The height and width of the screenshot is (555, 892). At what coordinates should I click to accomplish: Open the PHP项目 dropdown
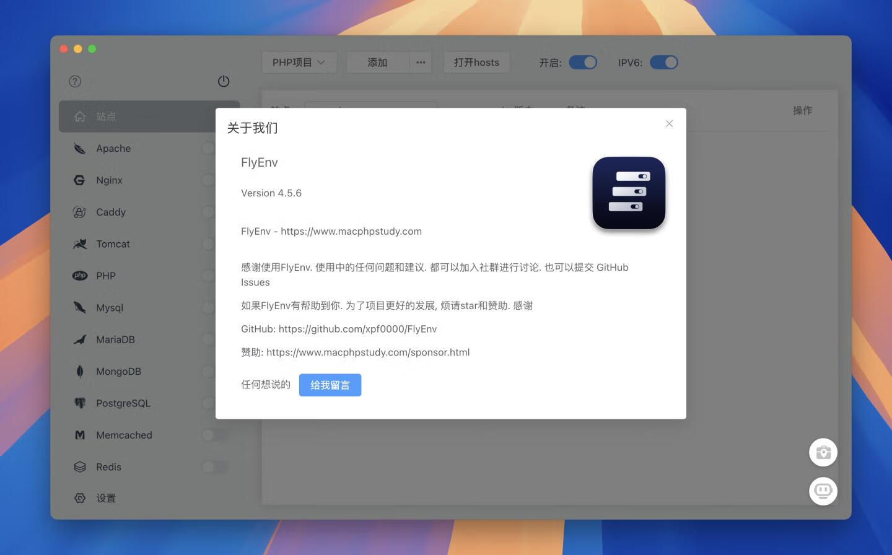click(299, 63)
